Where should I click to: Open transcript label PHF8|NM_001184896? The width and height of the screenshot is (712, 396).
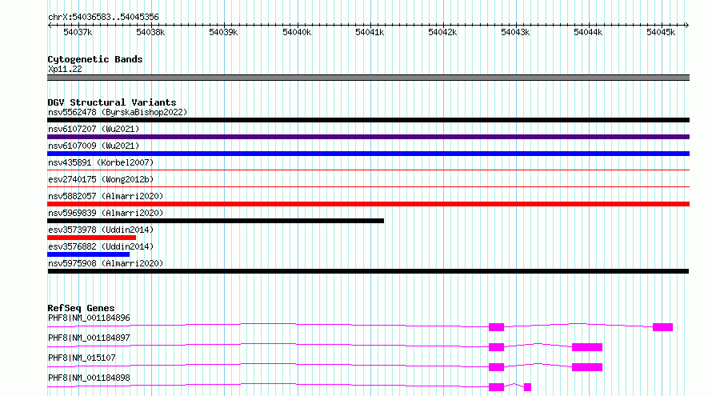[x=89, y=318]
